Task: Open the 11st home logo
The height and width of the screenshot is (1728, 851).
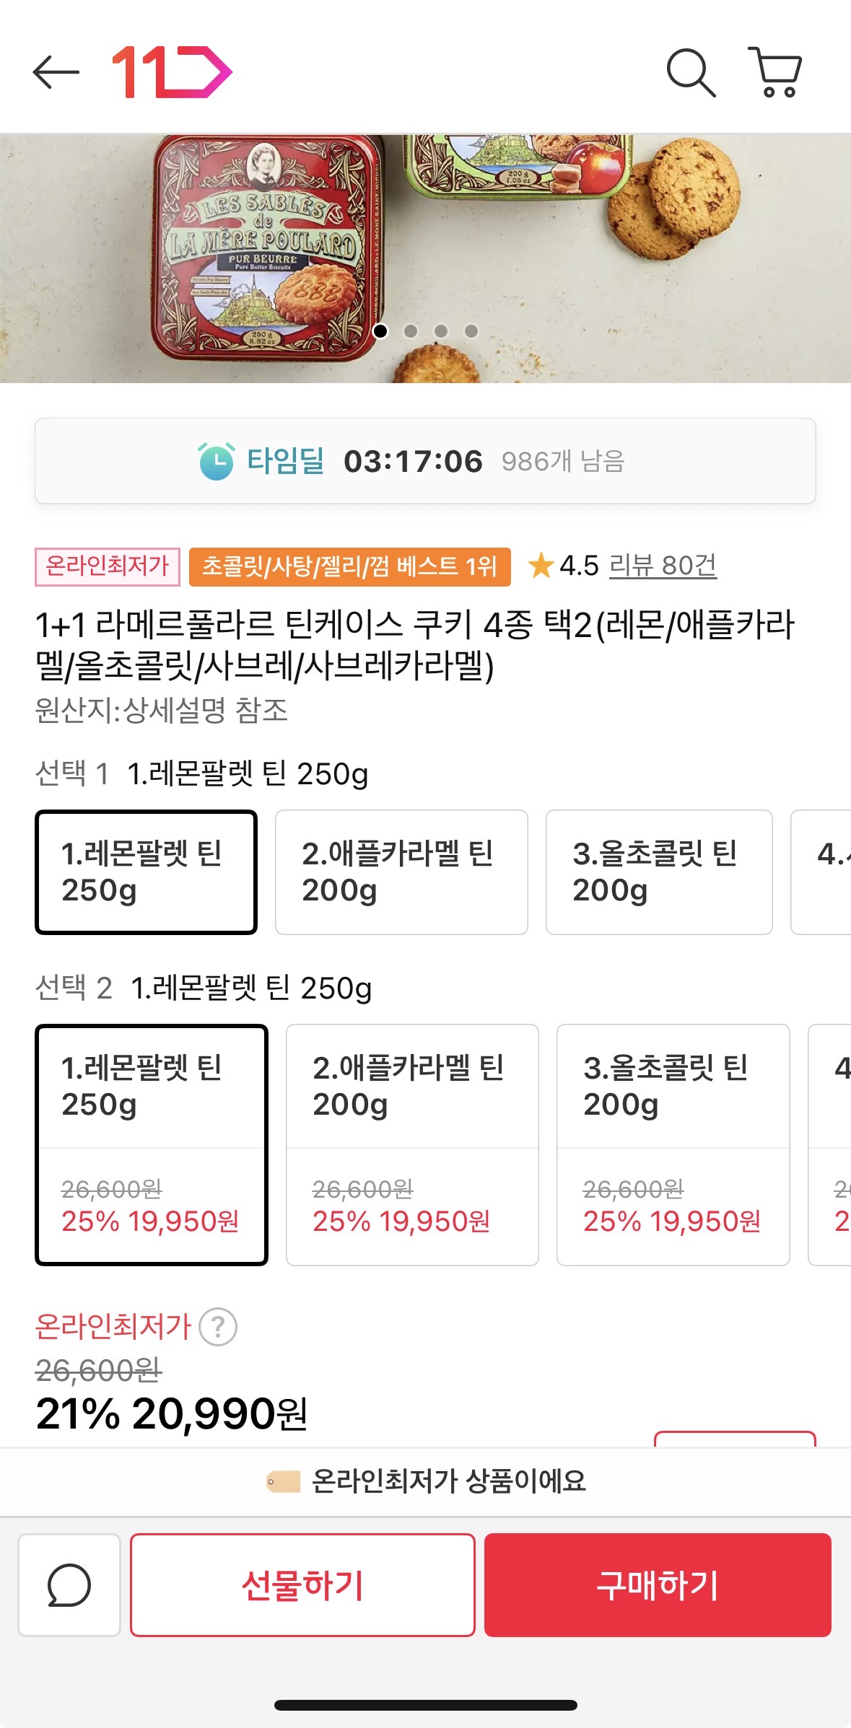Action: tap(172, 72)
